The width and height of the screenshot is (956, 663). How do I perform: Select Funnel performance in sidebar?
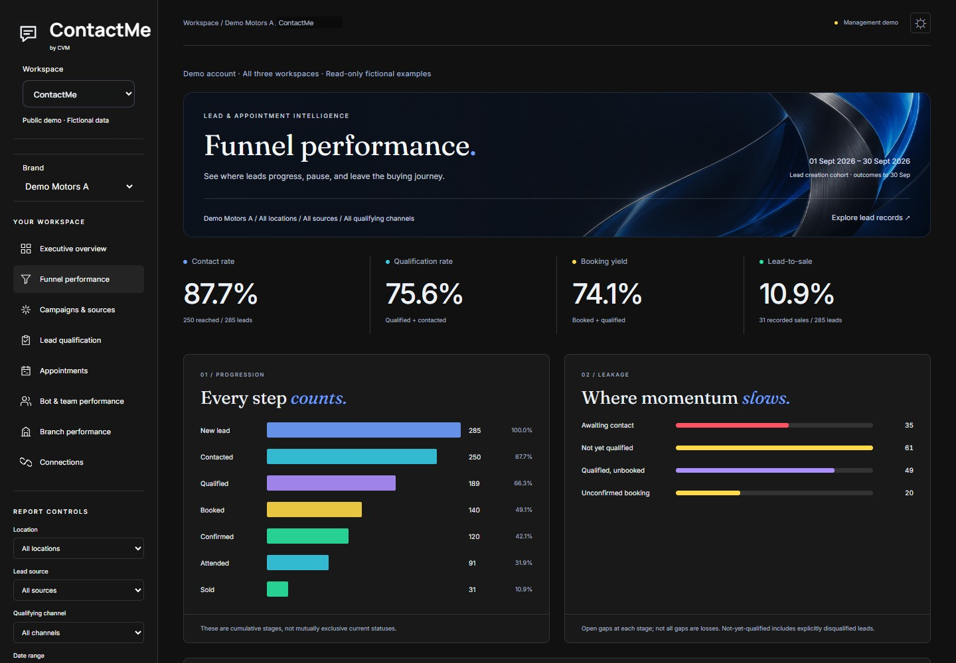[78, 279]
